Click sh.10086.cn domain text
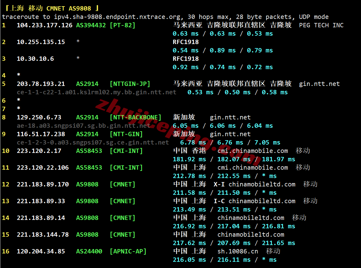 237,251
